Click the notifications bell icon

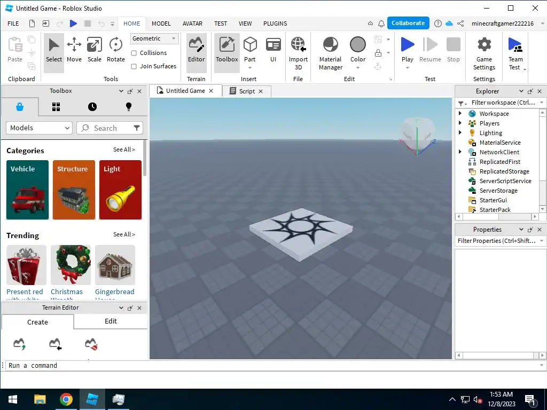click(381, 23)
